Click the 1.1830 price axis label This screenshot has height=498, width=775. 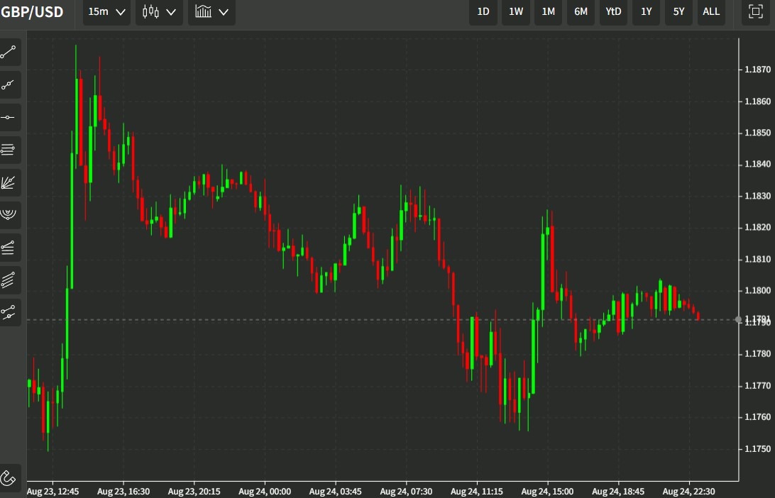click(757, 196)
